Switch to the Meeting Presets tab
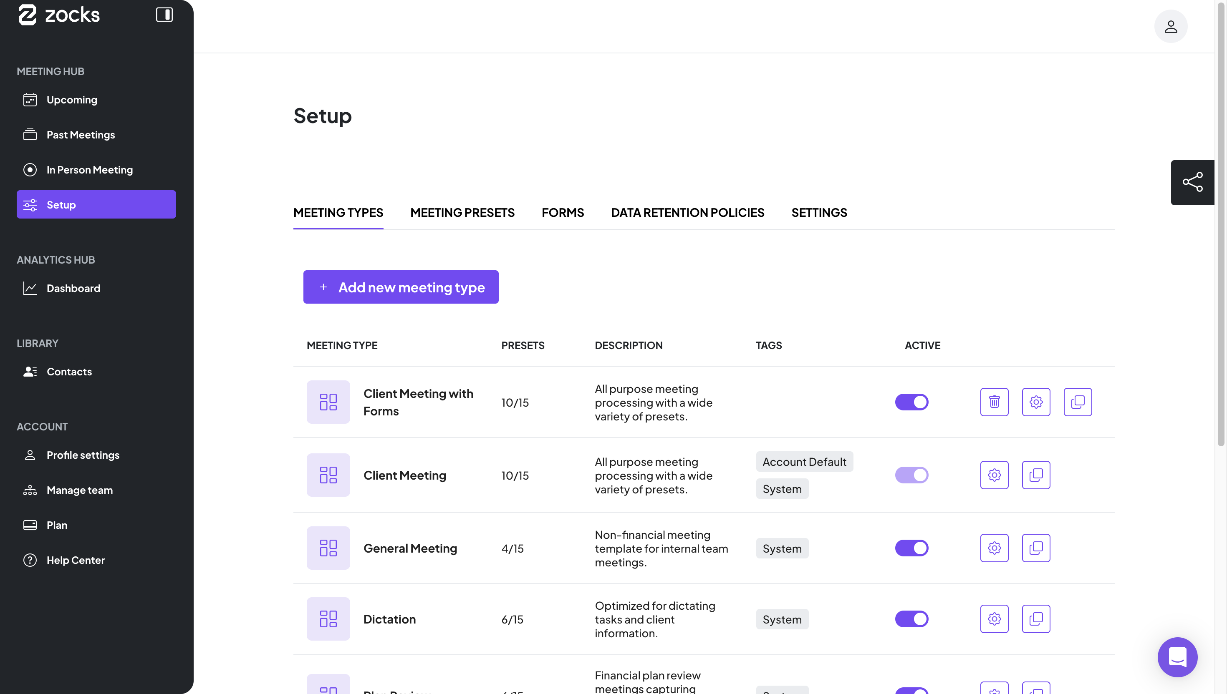Screen dimensions: 1227x694 tap(462, 213)
